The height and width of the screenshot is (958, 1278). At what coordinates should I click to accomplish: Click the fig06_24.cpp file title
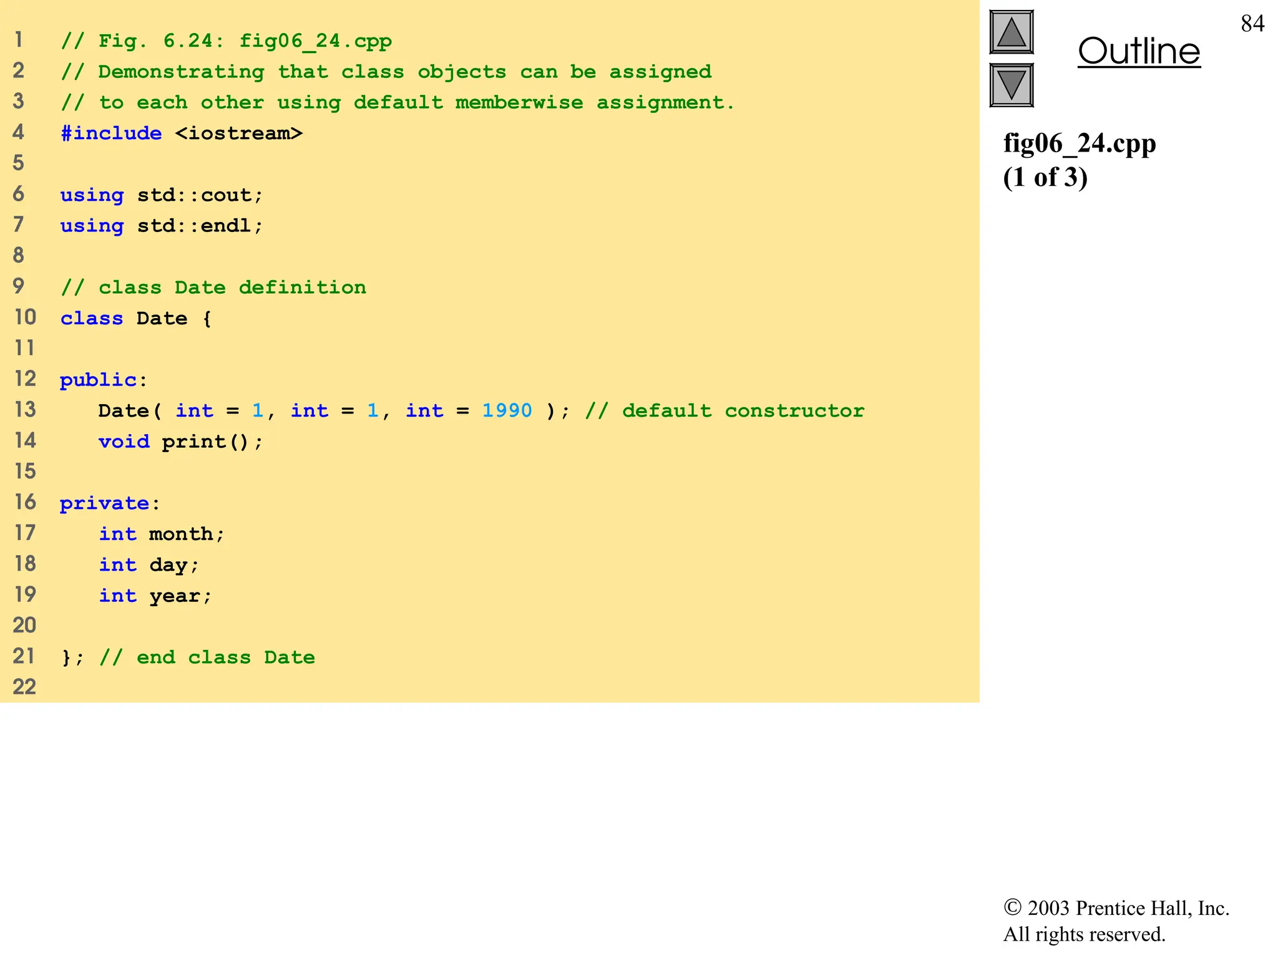1080,144
